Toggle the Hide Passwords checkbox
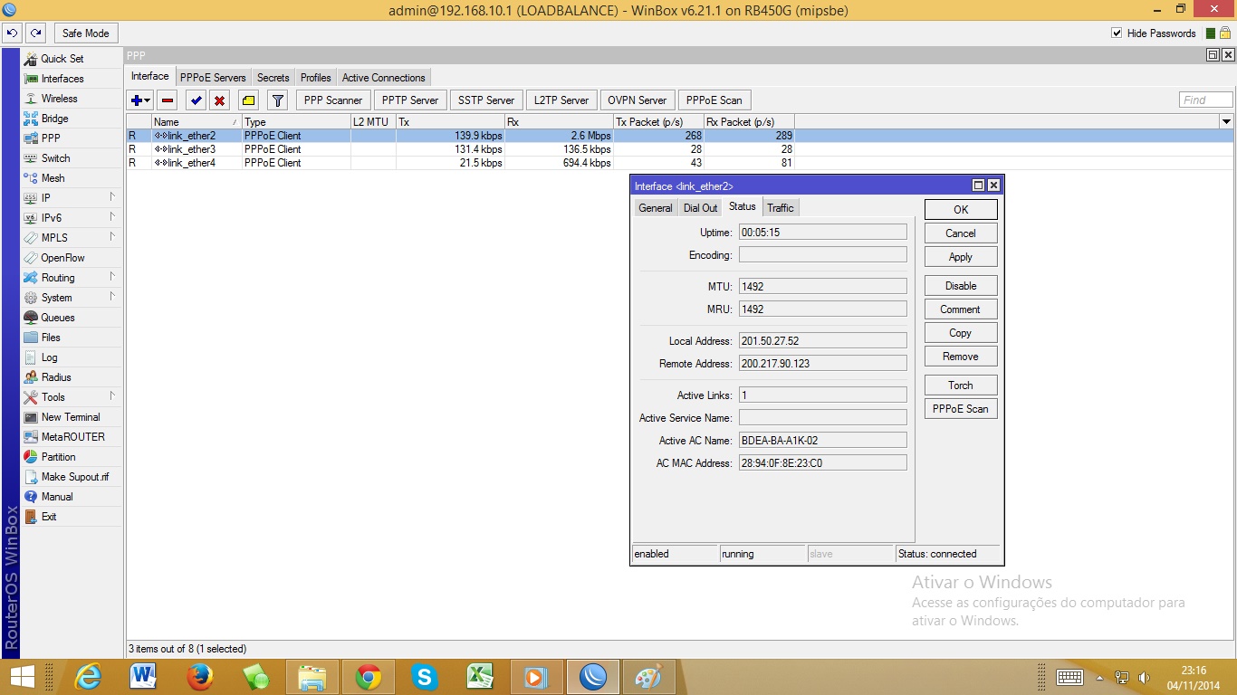This screenshot has width=1237, height=695. coord(1117,33)
